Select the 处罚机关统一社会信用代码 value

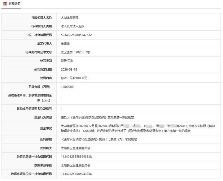pos(77,157)
